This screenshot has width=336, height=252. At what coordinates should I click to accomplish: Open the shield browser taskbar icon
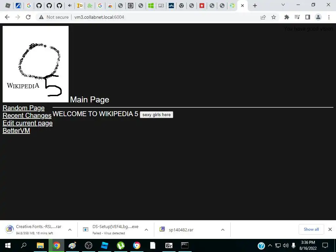[137, 245]
